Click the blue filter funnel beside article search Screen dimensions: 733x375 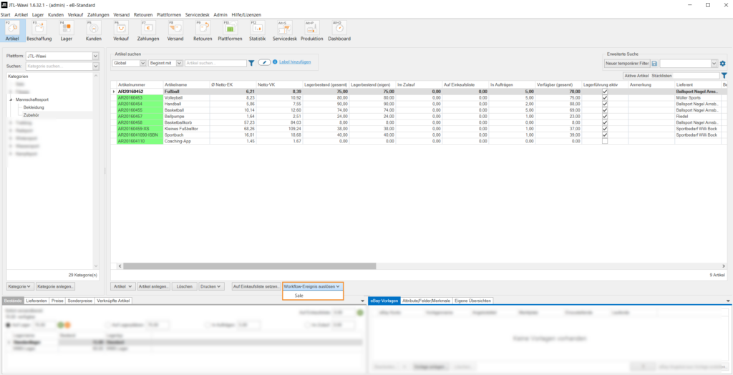tap(251, 63)
